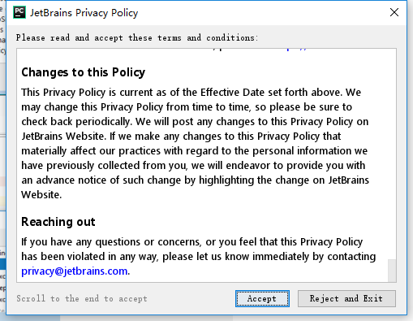Click the PyCharm logo in title bar
Viewport: 413px width, 321px height.
pyautogui.click(x=19, y=12)
